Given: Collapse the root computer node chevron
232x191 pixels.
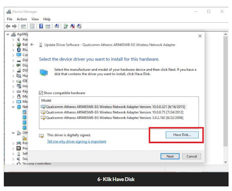Looking at the screenshot, I should 8,34.
